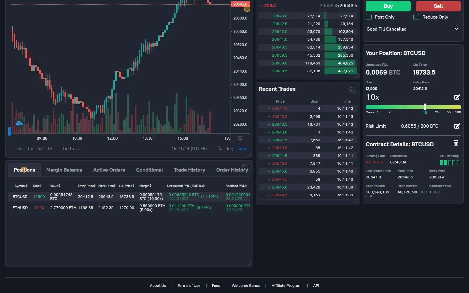This screenshot has width=469, height=293.
Task: Sort positions by the Value column
Action: [55, 186]
